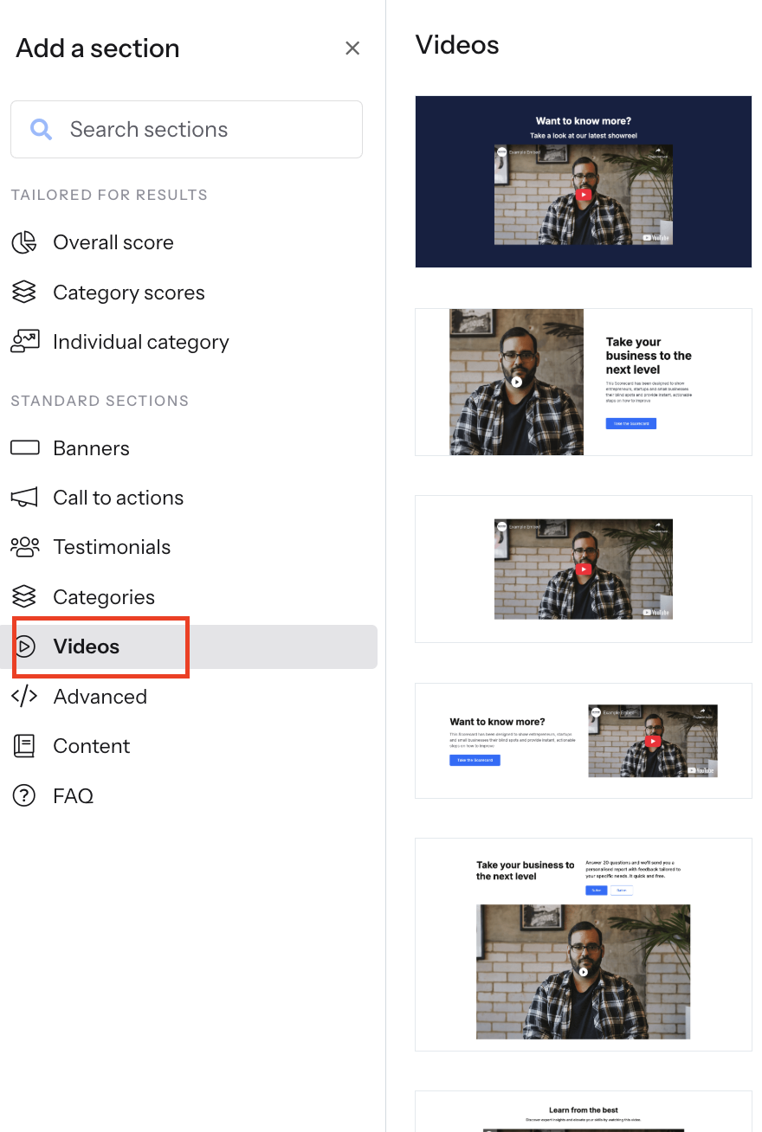Screen dimensions: 762x1132
Task: Pick the plain centered video template
Action: [584, 569]
